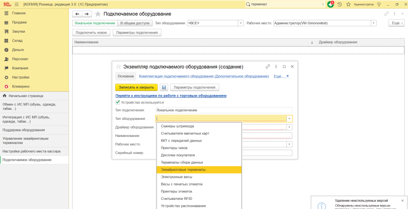
Task: Click Параметры подключения button above table
Action: coord(137,33)
